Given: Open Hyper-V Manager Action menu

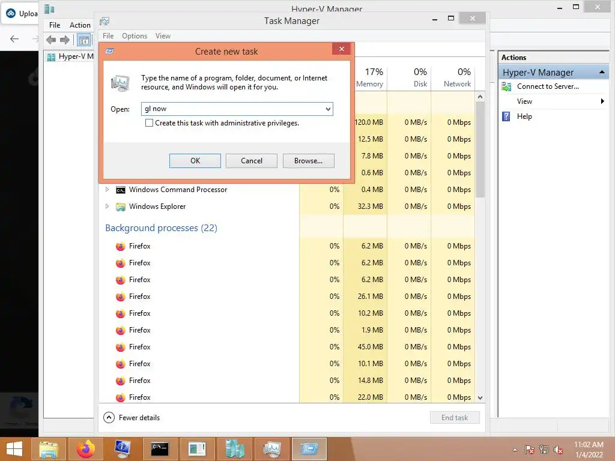Looking at the screenshot, I should 80,25.
